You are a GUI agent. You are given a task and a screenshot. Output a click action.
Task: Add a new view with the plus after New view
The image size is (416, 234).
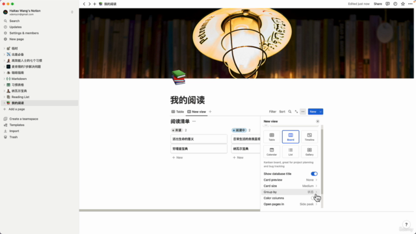tap(210, 112)
